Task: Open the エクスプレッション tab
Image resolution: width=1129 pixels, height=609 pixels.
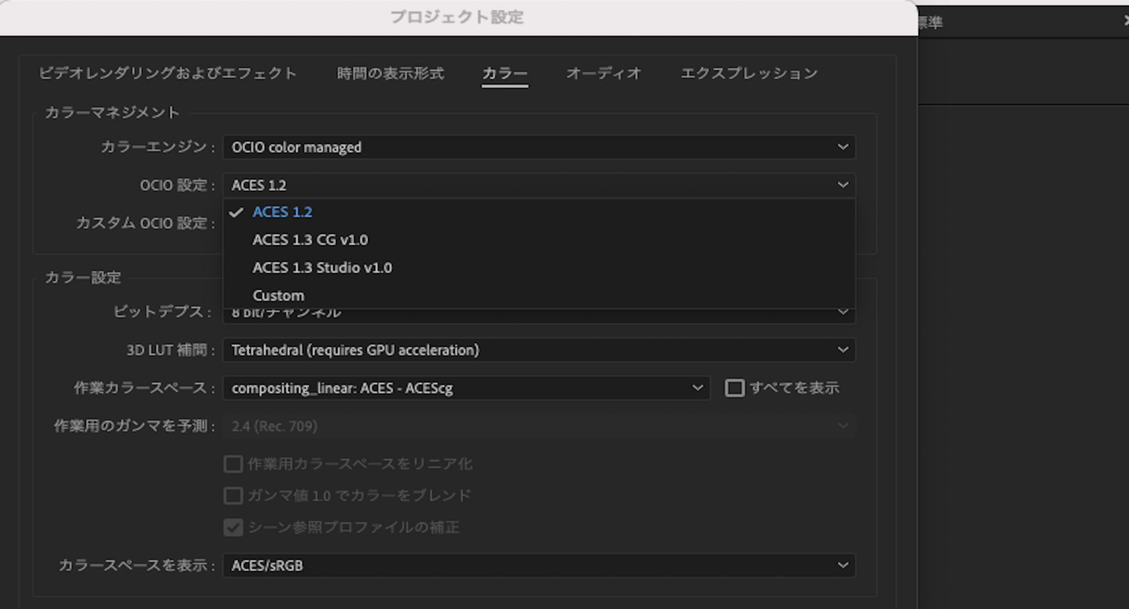Action: (x=749, y=73)
